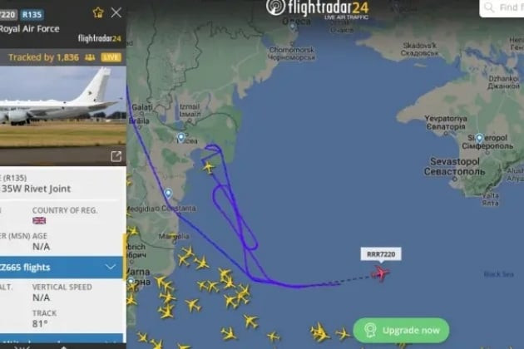The width and height of the screenshot is (524, 349).
Task: Select yellow plane near Danube delta loop
Action: 209,167
